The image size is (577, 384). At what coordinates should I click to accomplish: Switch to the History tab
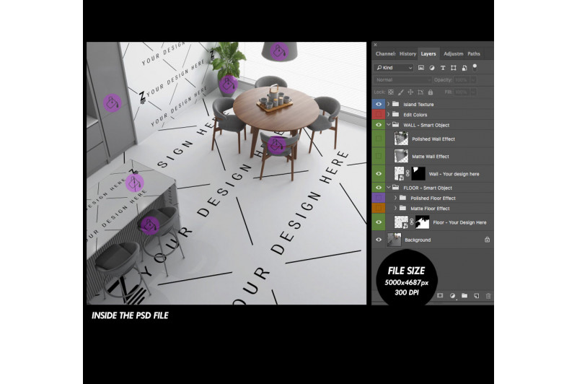tap(408, 53)
